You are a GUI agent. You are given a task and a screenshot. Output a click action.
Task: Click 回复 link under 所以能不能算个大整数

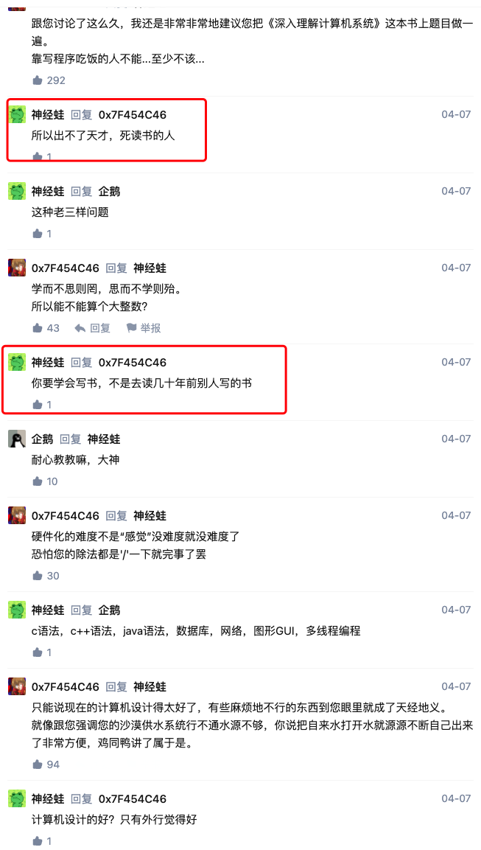click(100, 328)
